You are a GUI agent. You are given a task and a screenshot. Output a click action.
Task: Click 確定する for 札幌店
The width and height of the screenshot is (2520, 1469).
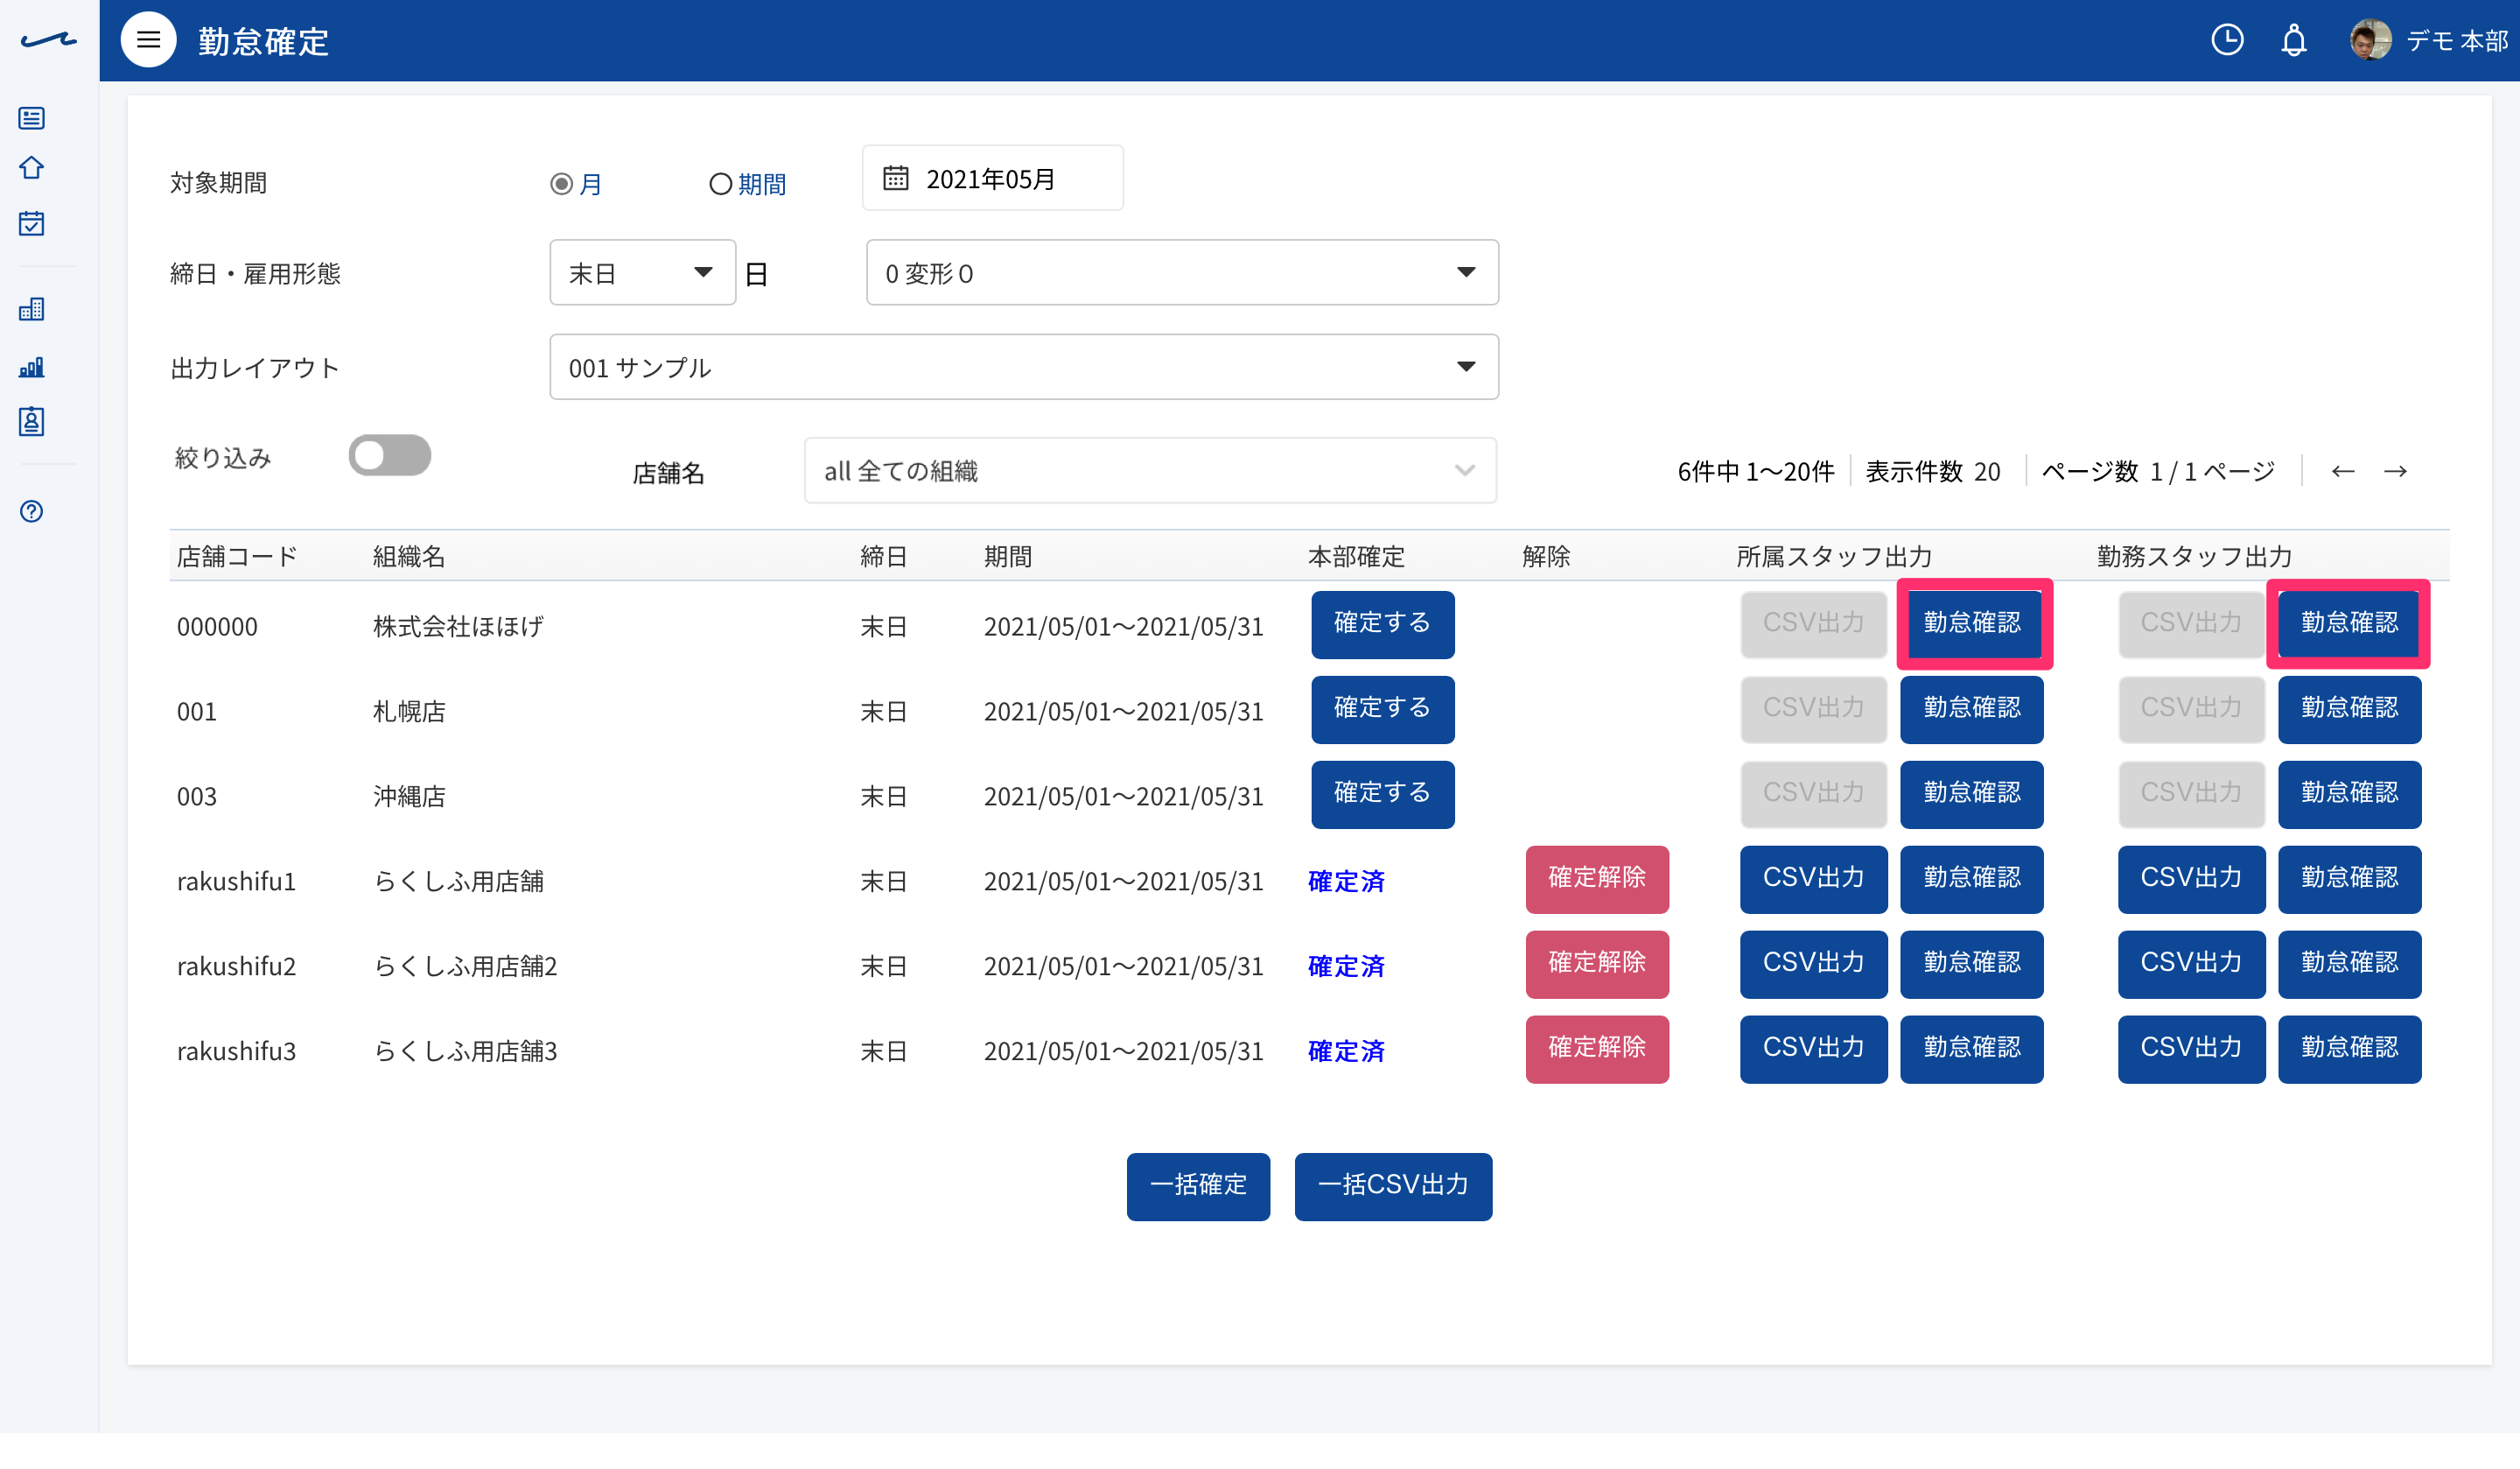(x=1383, y=709)
